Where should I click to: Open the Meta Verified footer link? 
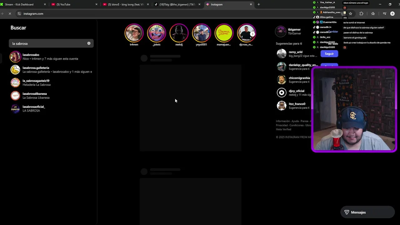click(283, 129)
